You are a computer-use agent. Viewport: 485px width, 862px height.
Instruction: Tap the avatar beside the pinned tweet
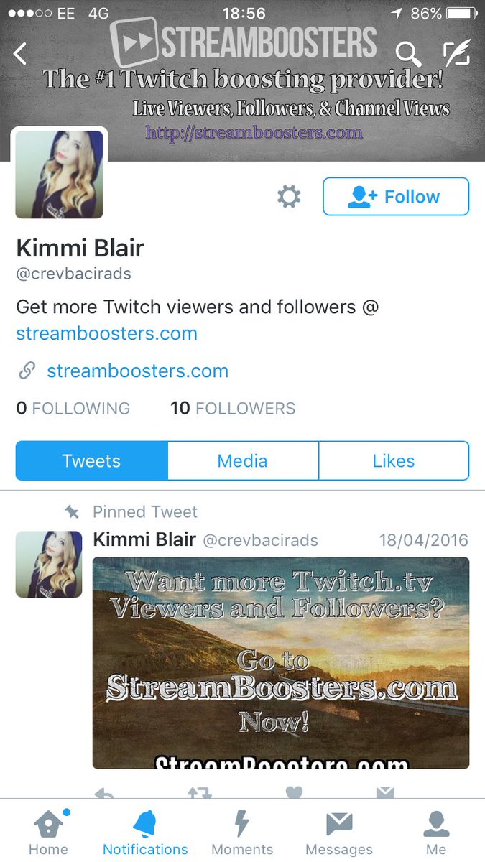point(49,565)
